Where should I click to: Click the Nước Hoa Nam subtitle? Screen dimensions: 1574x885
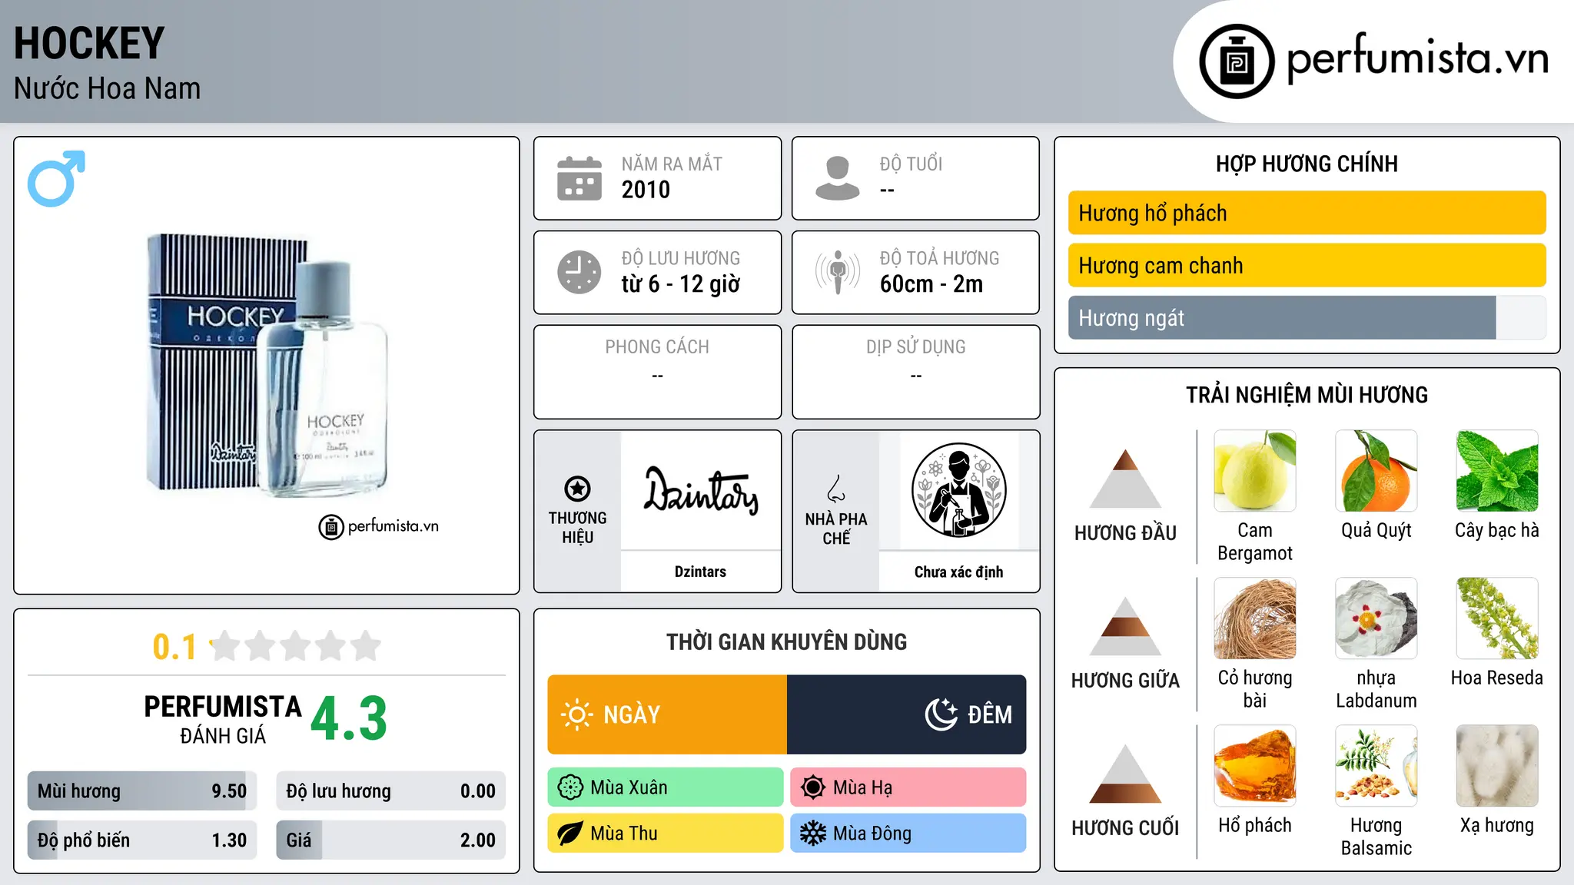107,88
